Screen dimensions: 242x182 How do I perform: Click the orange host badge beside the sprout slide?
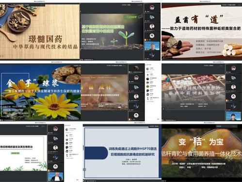click(145, 40)
